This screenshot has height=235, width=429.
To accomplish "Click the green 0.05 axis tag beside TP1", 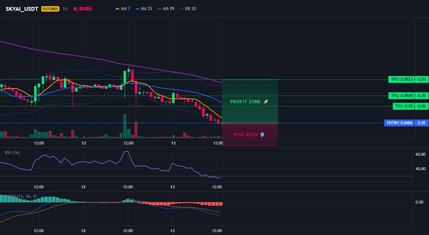I will pos(422,106).
